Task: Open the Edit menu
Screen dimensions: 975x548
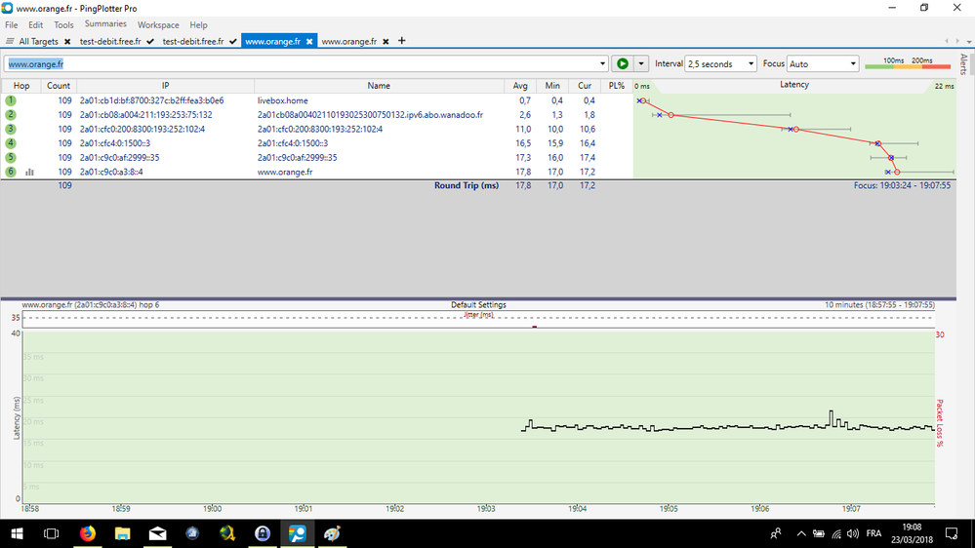Action: (35, 24)
